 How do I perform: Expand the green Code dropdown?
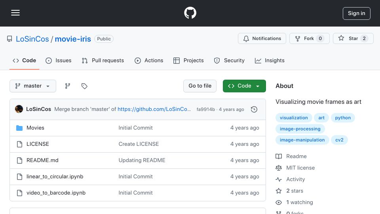coord(244,86)
